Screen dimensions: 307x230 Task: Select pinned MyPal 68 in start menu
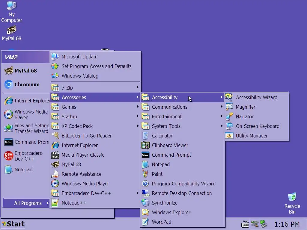coord(26,71)
